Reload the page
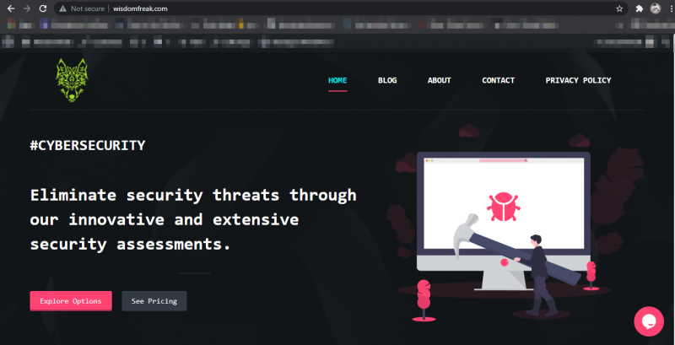This screenshot has width=675, height=345. 43,8
